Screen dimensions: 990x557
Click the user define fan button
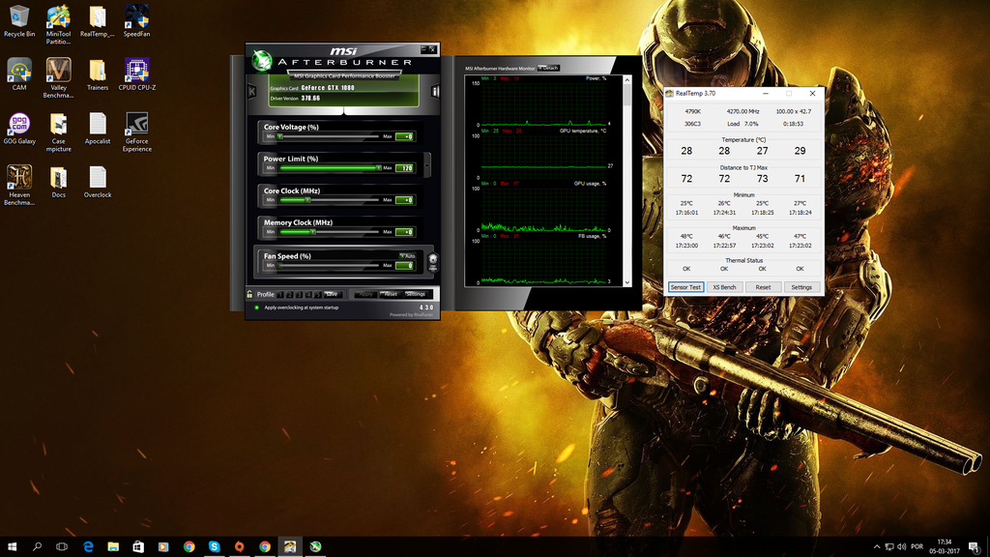(x=432, y=261)
